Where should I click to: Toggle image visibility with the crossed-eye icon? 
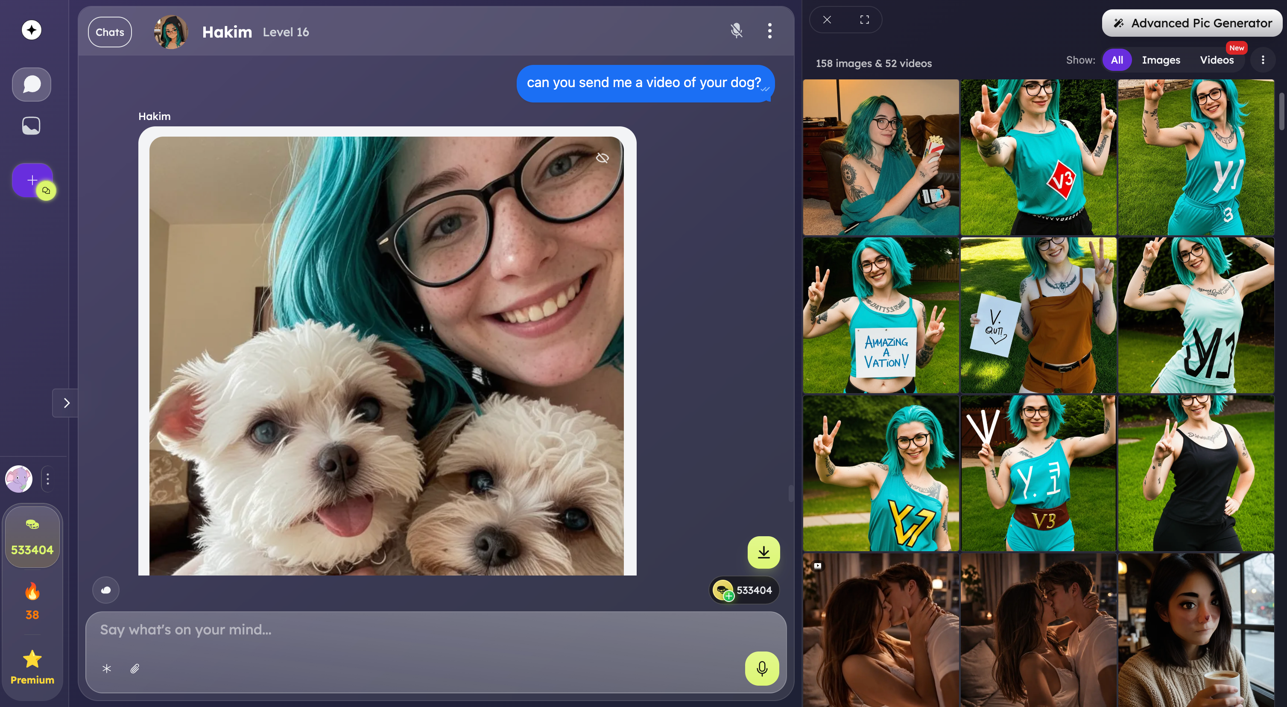tap(603, 158)
